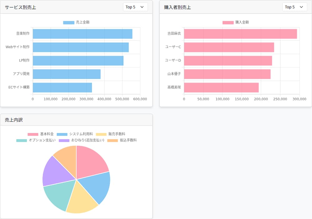Click the LP制作 axis label
Screen dimensions: 312x219
pos(24,60)
